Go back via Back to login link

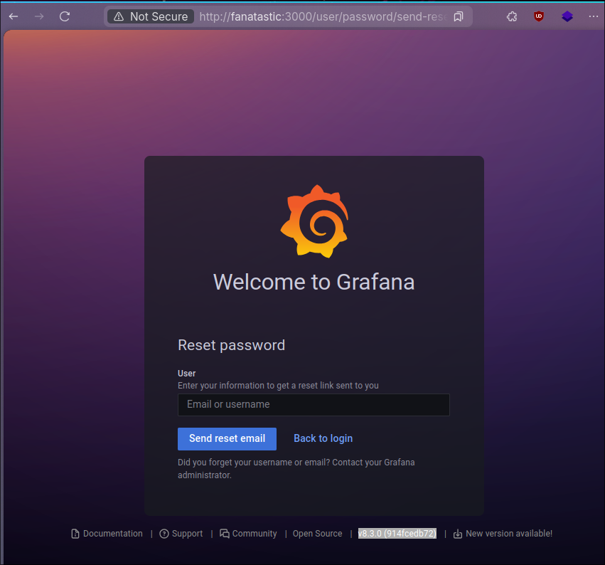pos(323,438)
